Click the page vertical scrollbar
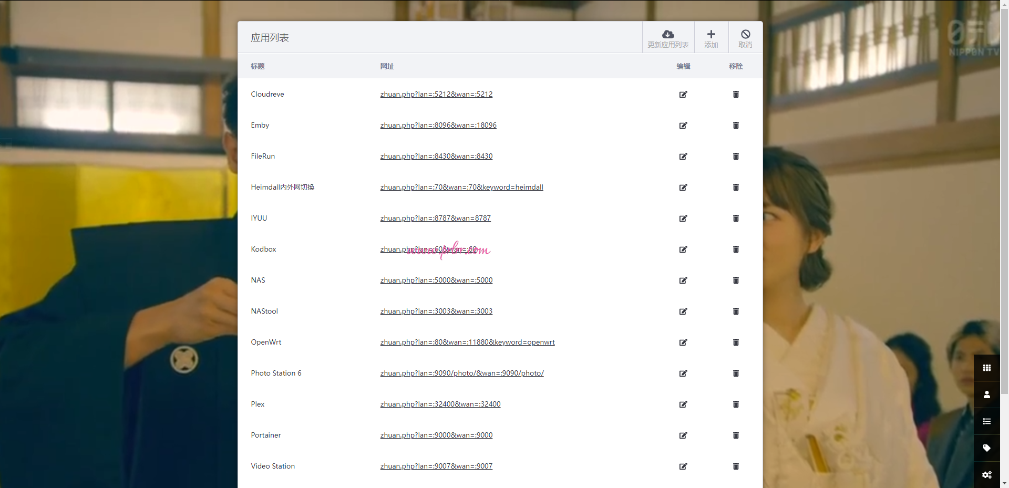 [1004, 210]
